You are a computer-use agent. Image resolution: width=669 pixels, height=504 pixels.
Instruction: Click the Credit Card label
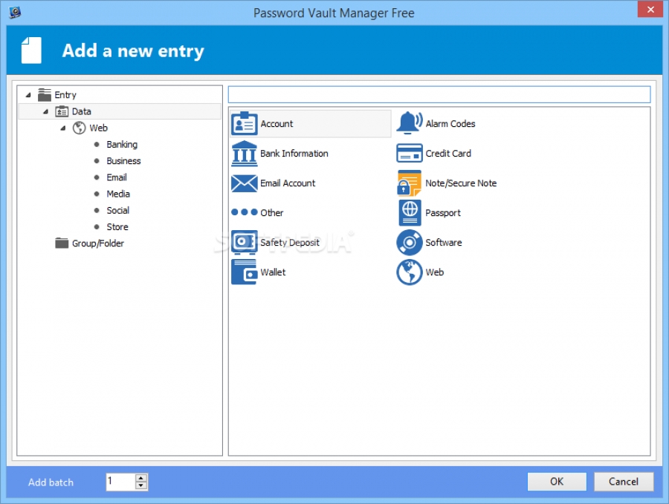(x=448, y=154)
